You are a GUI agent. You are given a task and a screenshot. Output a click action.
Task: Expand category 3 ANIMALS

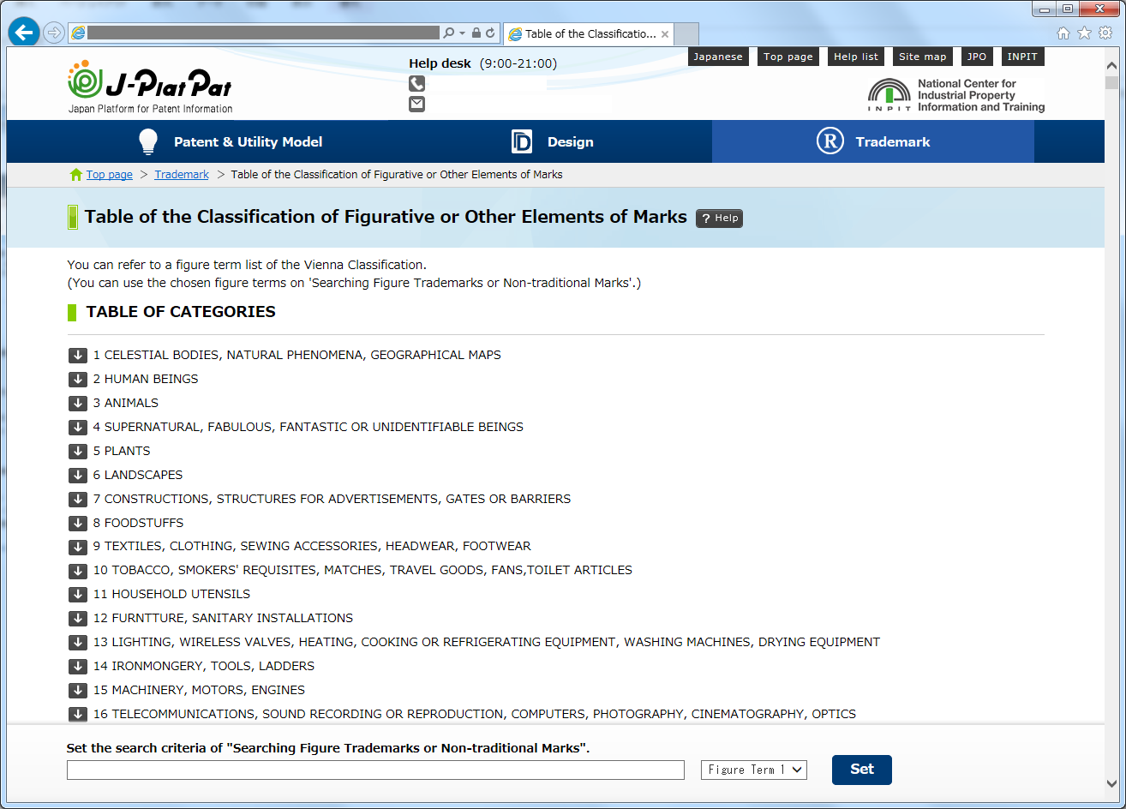coord(78,403)
